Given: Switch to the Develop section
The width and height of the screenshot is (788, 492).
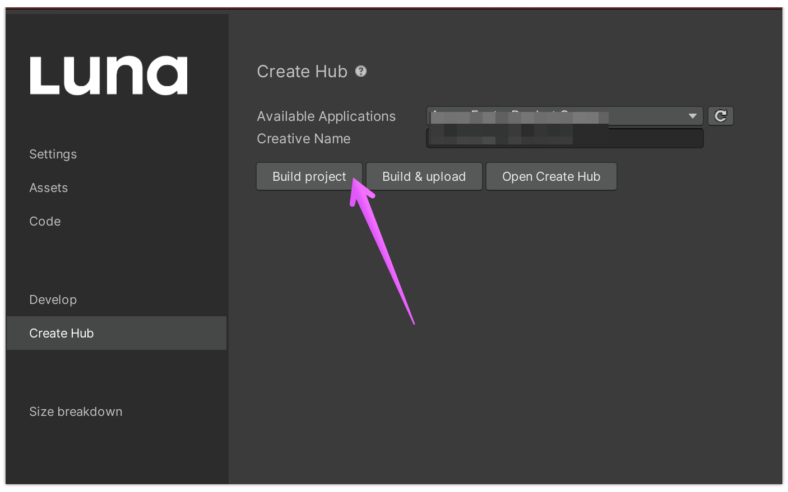Looking at the screenshot, I should (53, 299).
